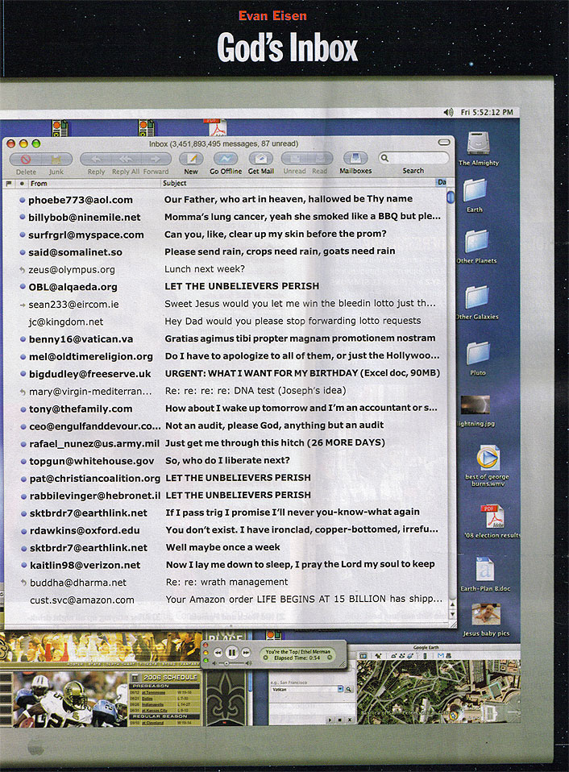Viewport: 569px width, 772px height.
Task: Click the volume icon in menu bar
Action: 448,112
